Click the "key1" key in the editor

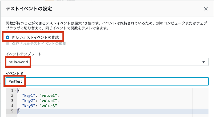[29, 96]
